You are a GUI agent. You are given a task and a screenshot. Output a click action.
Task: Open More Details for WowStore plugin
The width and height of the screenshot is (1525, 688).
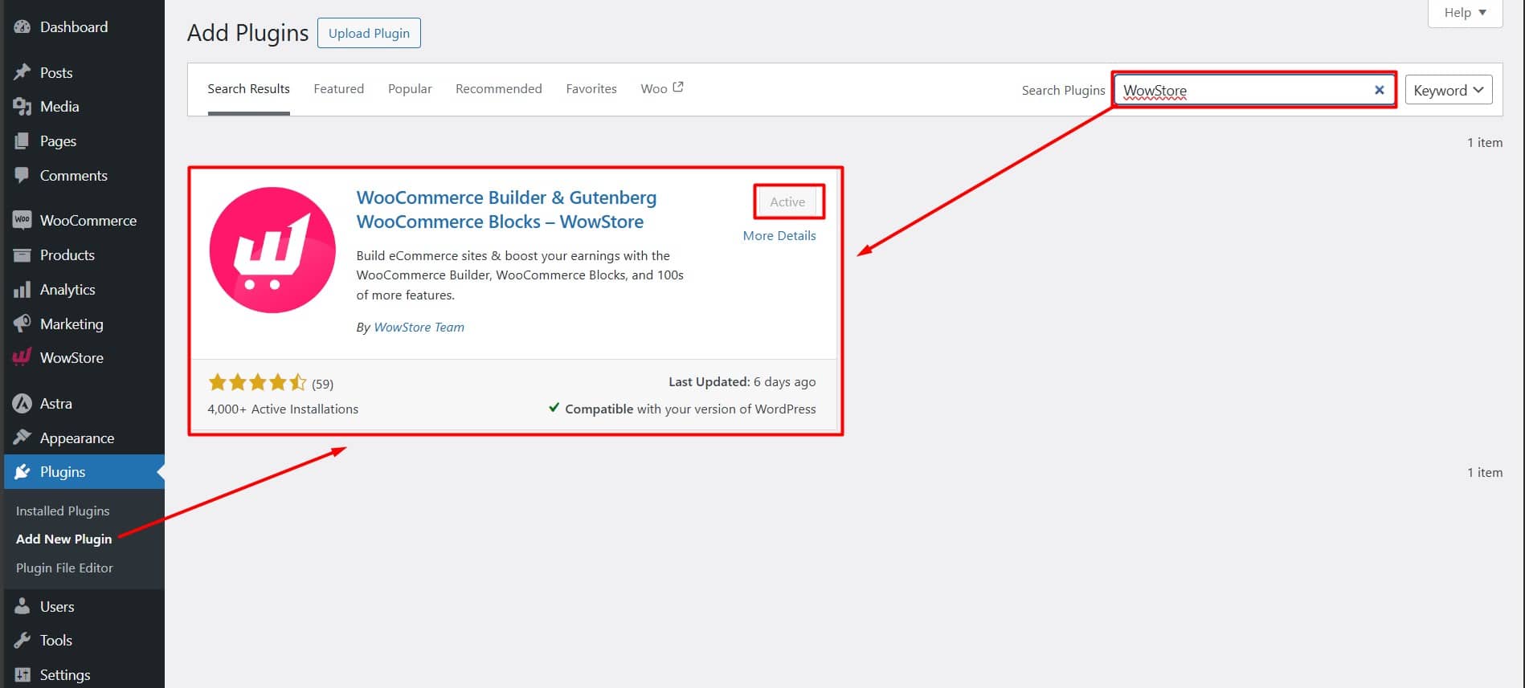[x=779, y=235]
